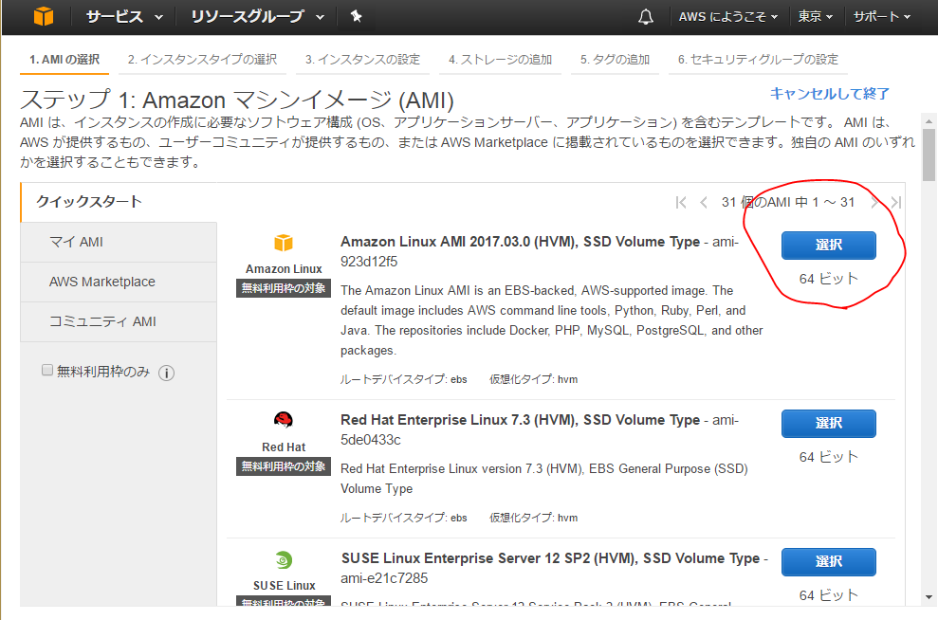Click the Amazon Linux AMI 2017.03.0 title
938x620 pixels.
click(x=520, y=242)
